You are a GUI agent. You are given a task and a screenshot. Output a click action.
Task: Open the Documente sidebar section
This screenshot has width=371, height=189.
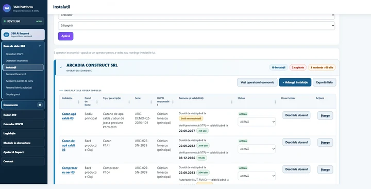pos(23,105)
